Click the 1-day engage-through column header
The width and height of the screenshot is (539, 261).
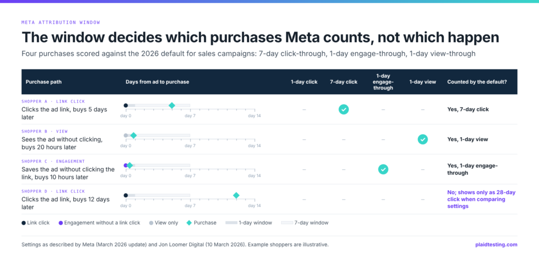click(383, 82)
